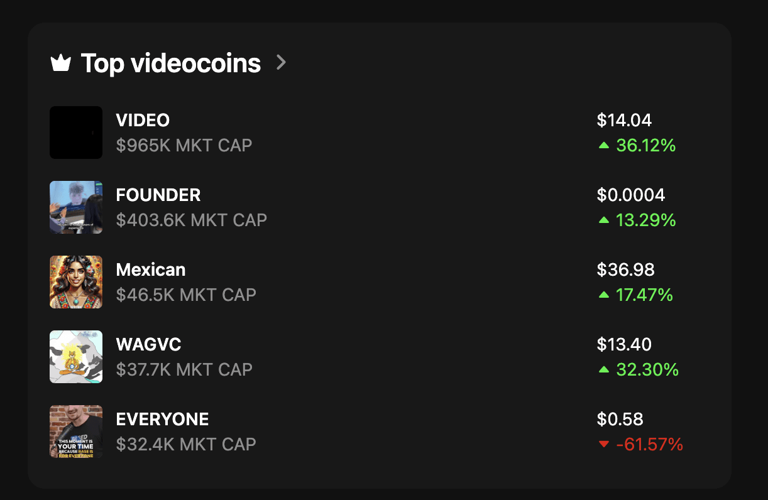Click the crown icon beside Top videocoins
Viewport: 768px width, 500px height.
(60, 63)
